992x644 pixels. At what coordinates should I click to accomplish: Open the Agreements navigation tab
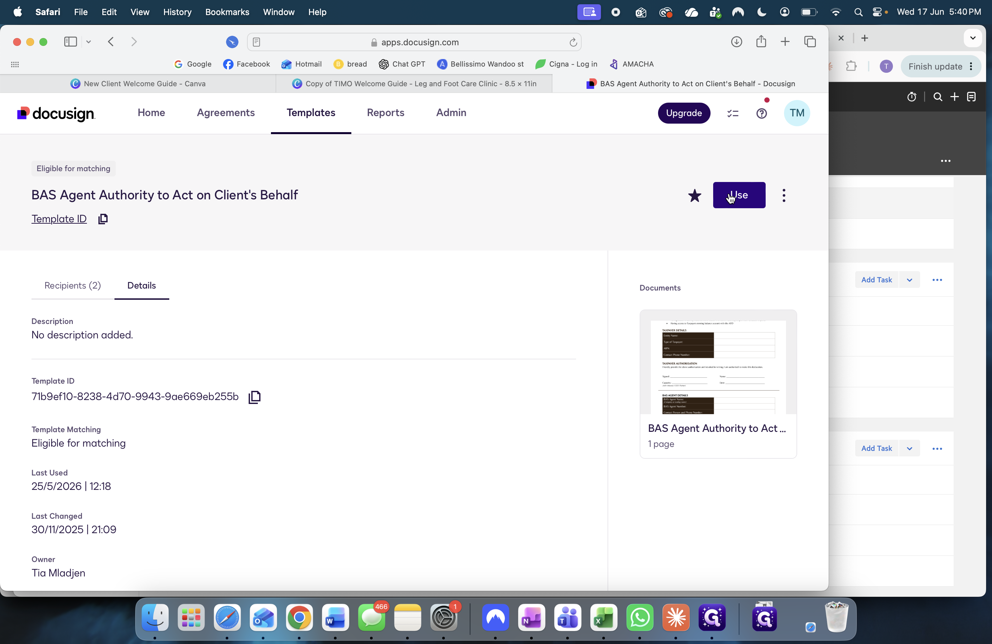226,112
